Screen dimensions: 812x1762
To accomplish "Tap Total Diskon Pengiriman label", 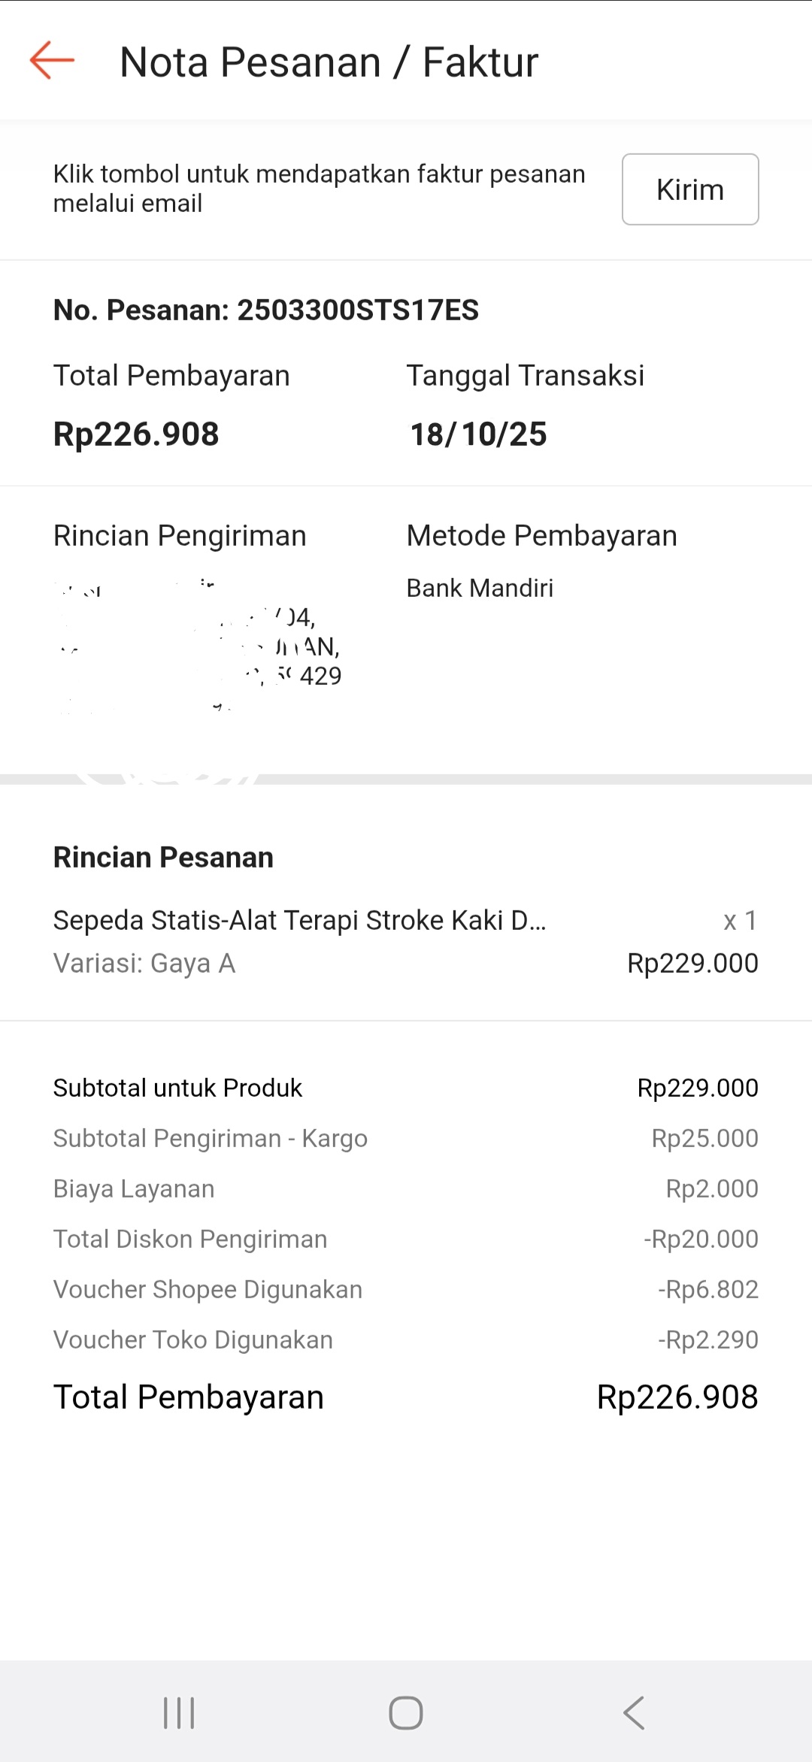I will 190,1239.
